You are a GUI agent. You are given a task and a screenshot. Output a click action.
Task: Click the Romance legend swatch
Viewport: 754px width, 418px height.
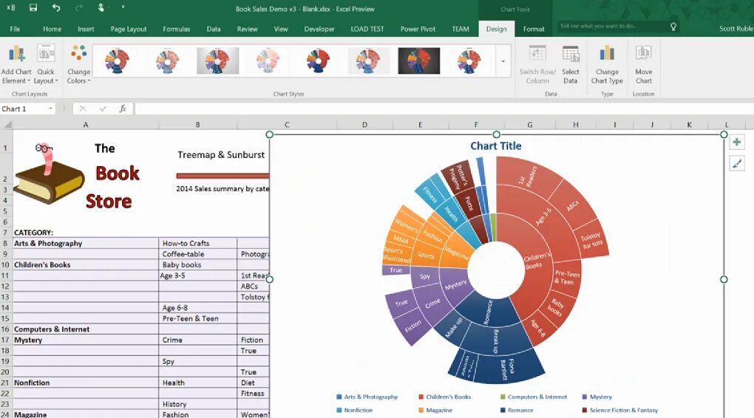(503, 411)
